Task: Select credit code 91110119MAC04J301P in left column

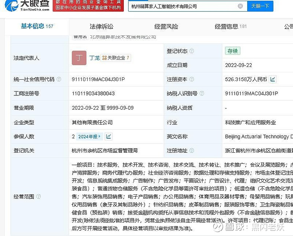Action: [98, 79]
